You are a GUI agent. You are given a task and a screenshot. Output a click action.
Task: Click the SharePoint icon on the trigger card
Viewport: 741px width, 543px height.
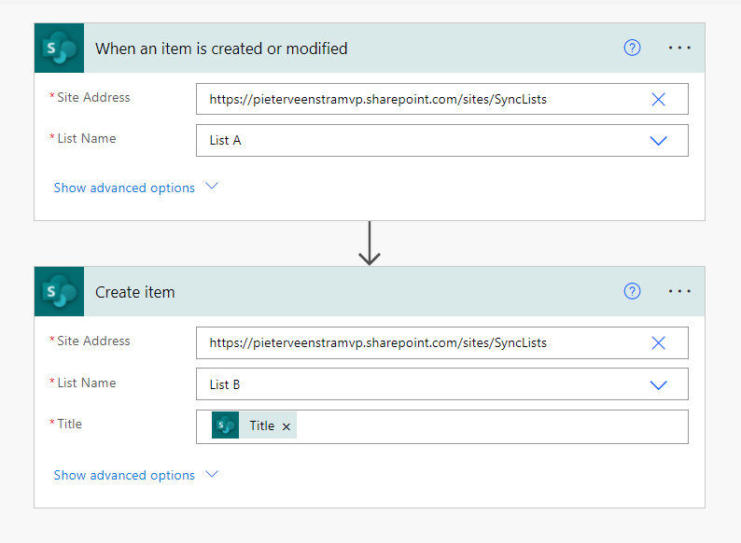(x=59, y=48)
